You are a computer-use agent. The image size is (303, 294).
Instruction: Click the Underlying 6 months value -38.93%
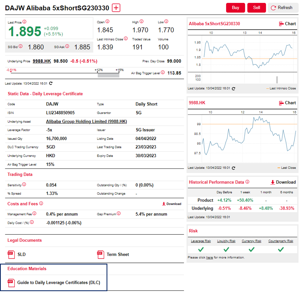(x=287, y=208)
